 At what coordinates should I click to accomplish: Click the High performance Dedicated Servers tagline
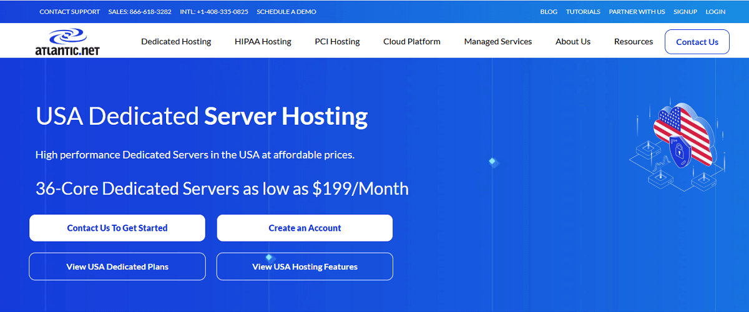[195, 154]
